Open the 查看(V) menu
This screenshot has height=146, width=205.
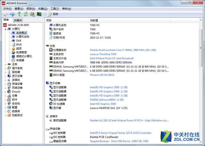coord(19,9)
